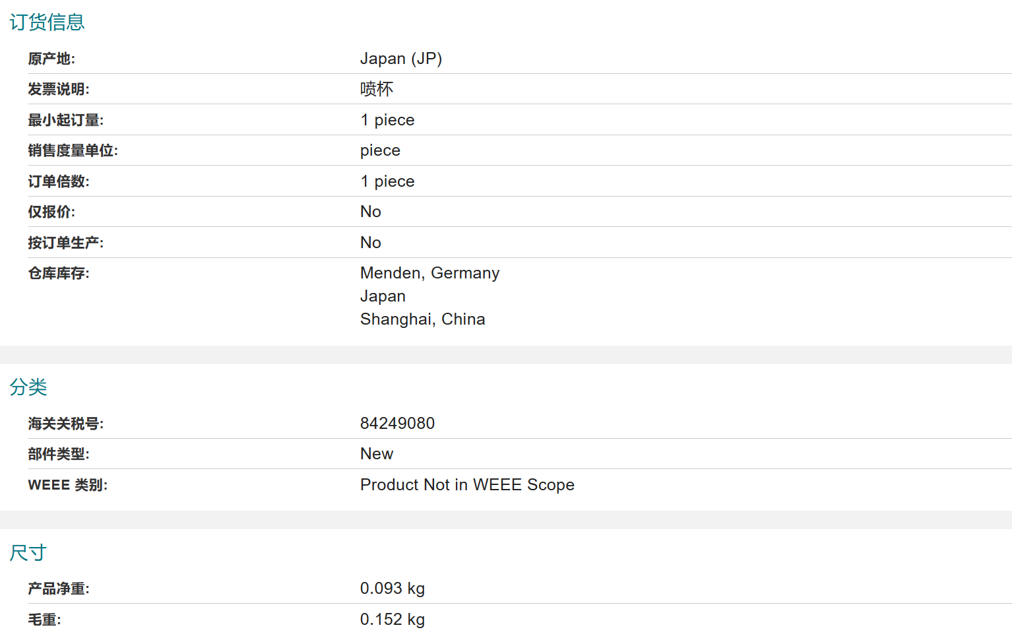Image resolution: width=1012 pixels, height=644 pixels.
Task: Click the 分类 section heading
Action: tap(28, 387)
